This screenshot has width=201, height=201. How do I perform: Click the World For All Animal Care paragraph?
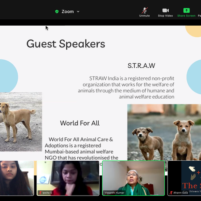coord(81,149)
